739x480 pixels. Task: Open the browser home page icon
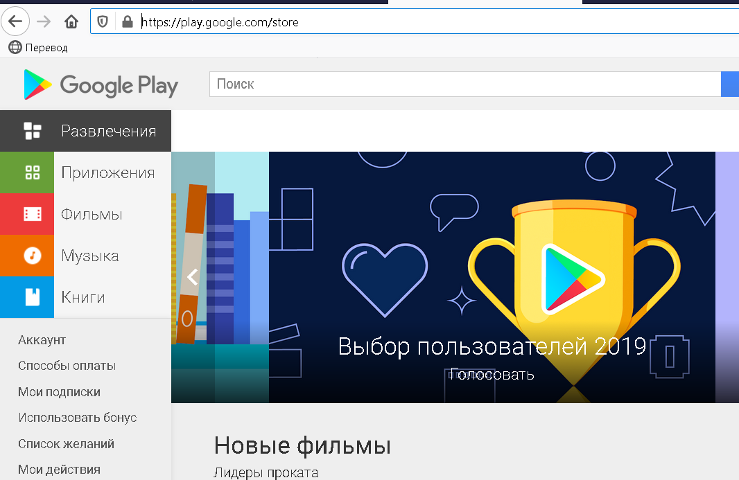tap(71, 21)
